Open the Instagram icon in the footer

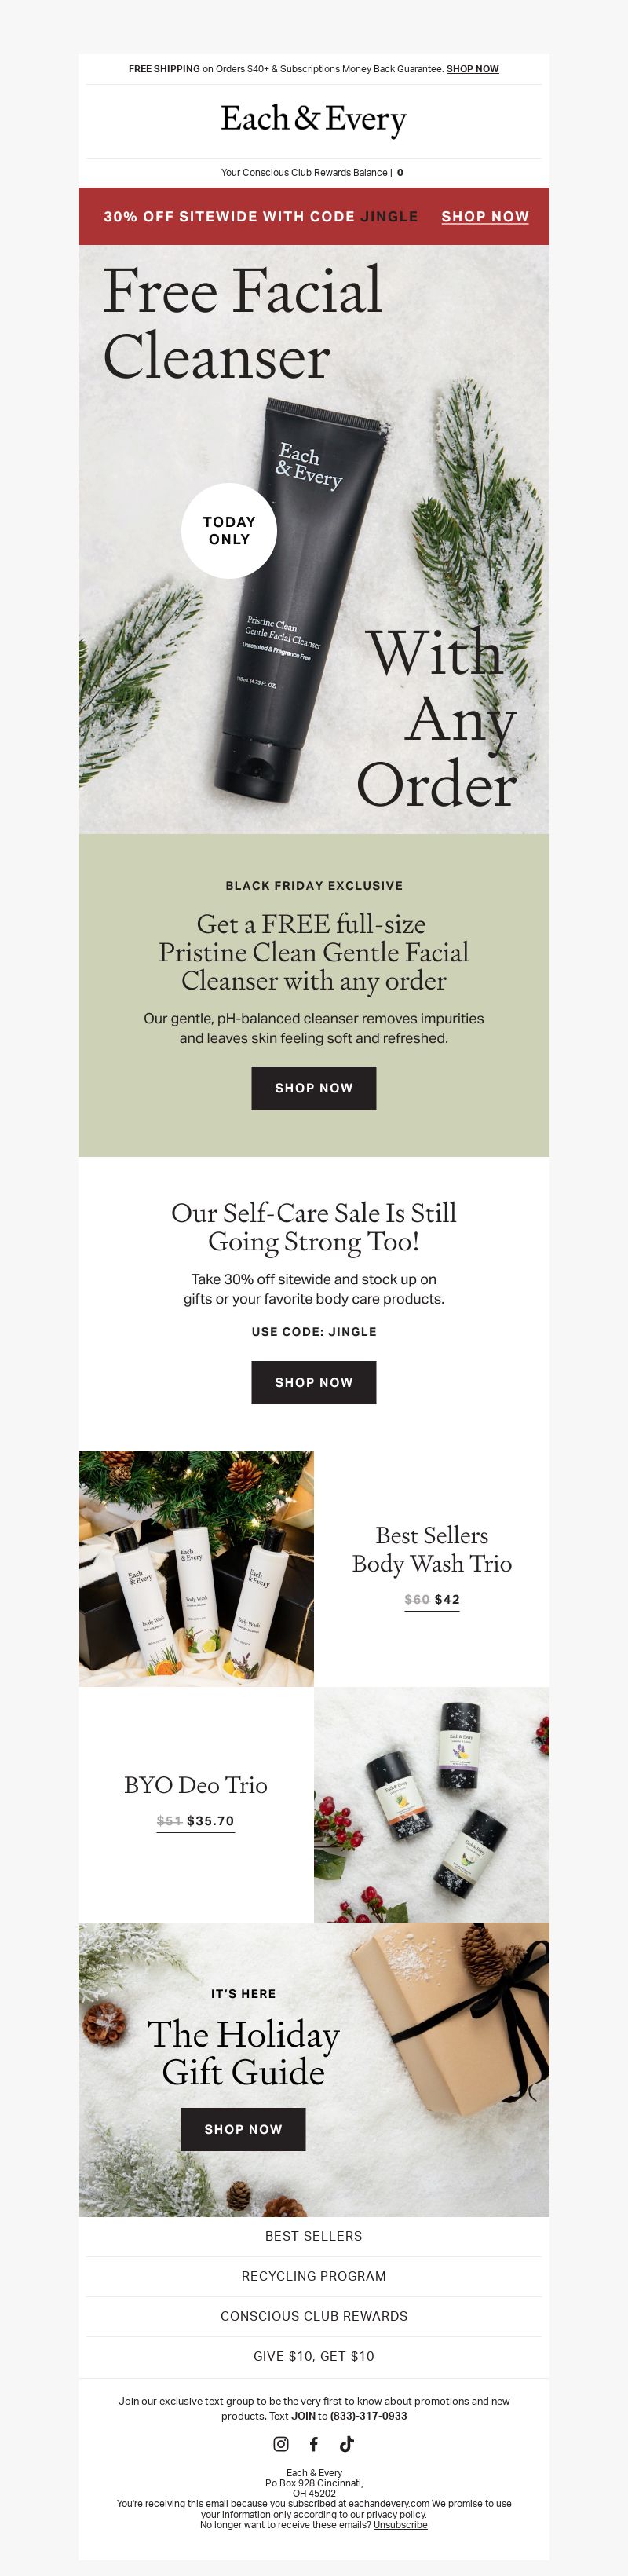click(x=281, y=2443)
